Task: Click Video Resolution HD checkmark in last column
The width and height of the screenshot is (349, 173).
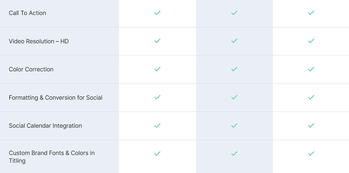Action: pos(311,41)
